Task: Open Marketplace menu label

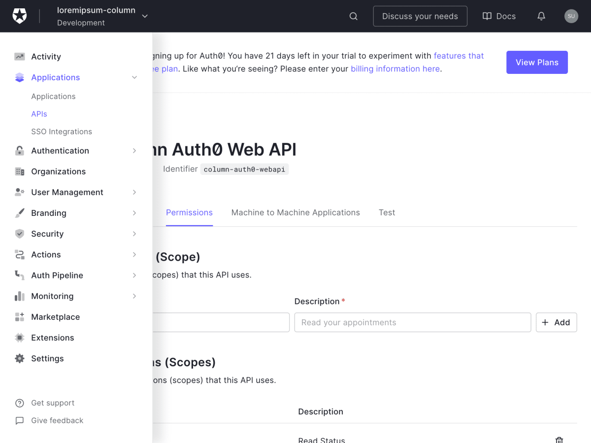Action: point(55,317)
